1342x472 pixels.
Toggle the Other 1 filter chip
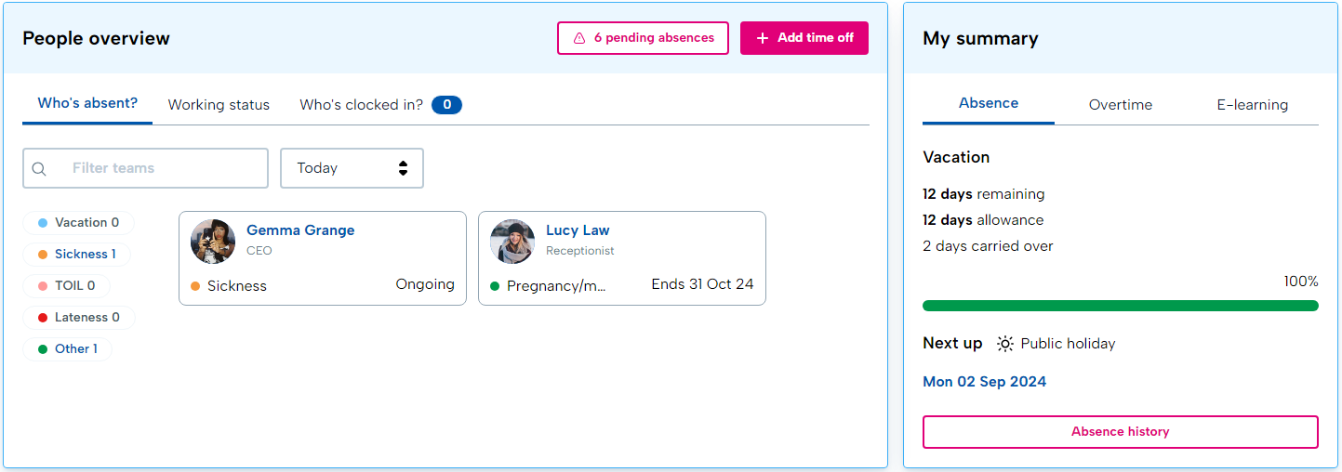(x=67, y=349)
